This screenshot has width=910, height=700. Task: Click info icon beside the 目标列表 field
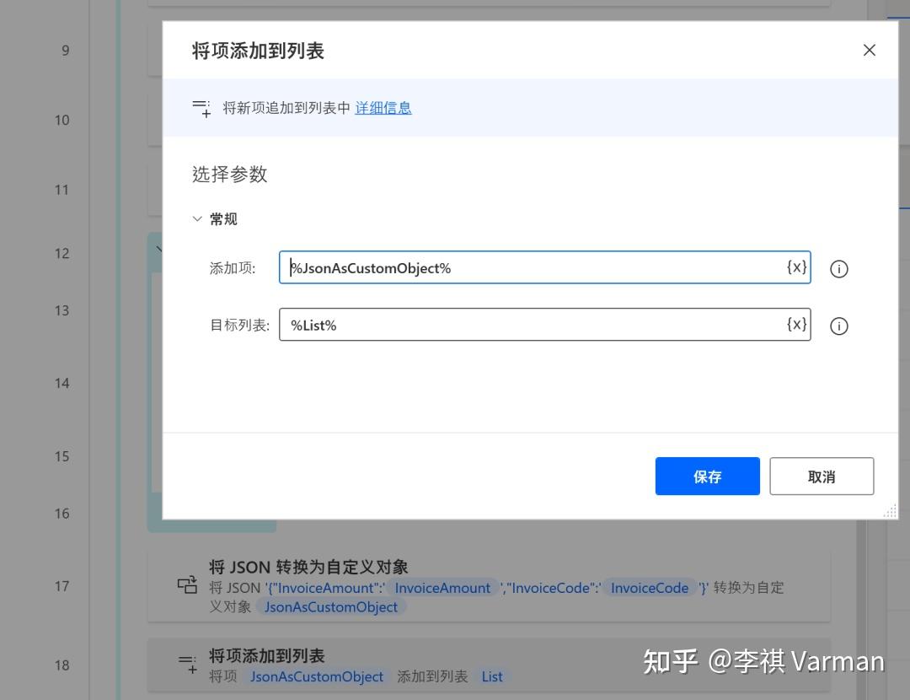(838, 326)
